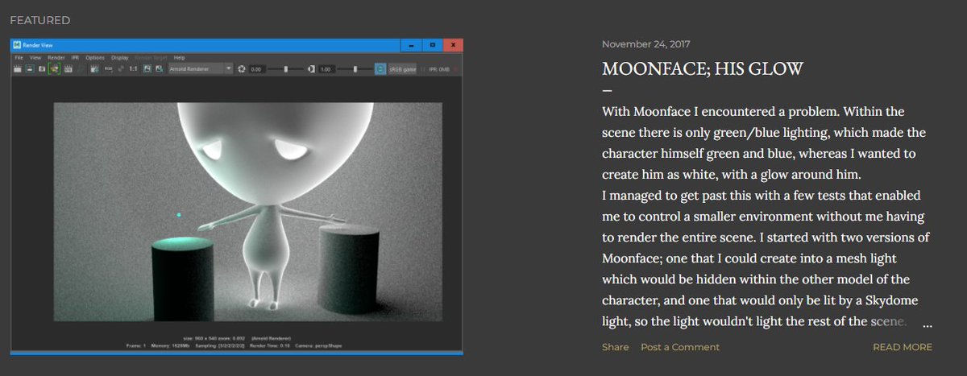This screenshot has width=967, height=376.
Task: Click the gamma value field showing 1.00
Action: pos(327,69)
